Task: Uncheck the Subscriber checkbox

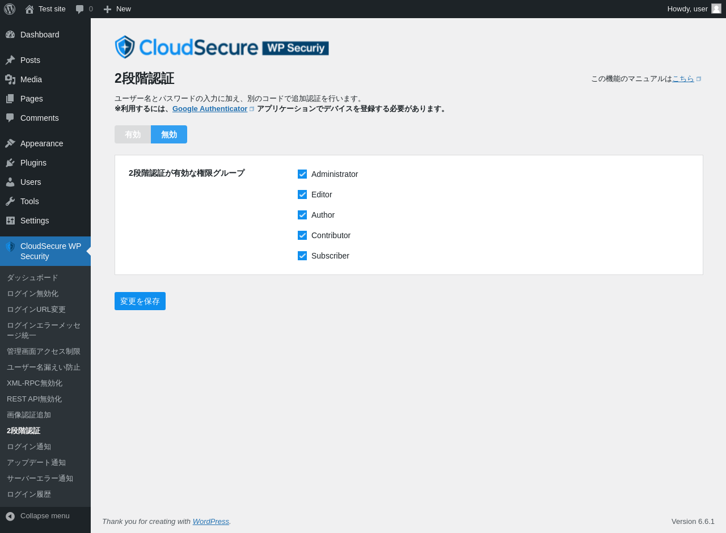Action: [302, 256]
